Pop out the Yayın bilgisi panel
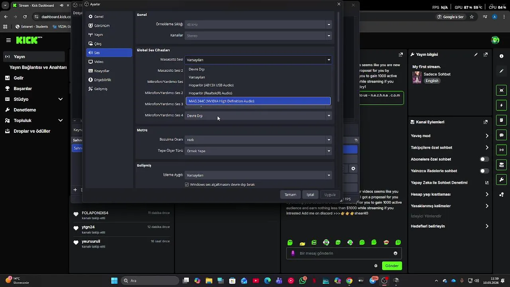Viewport: 510px width, 287px height. point(486,55)
